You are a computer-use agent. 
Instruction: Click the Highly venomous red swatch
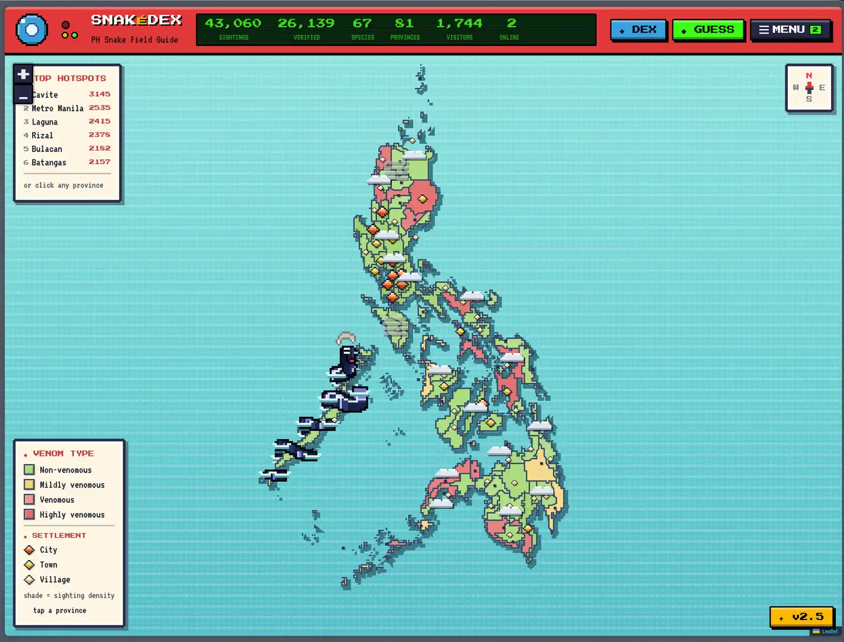[29, 515]
